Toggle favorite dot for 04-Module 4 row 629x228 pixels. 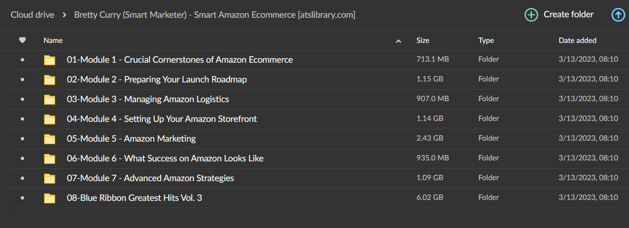click(22, 119)
